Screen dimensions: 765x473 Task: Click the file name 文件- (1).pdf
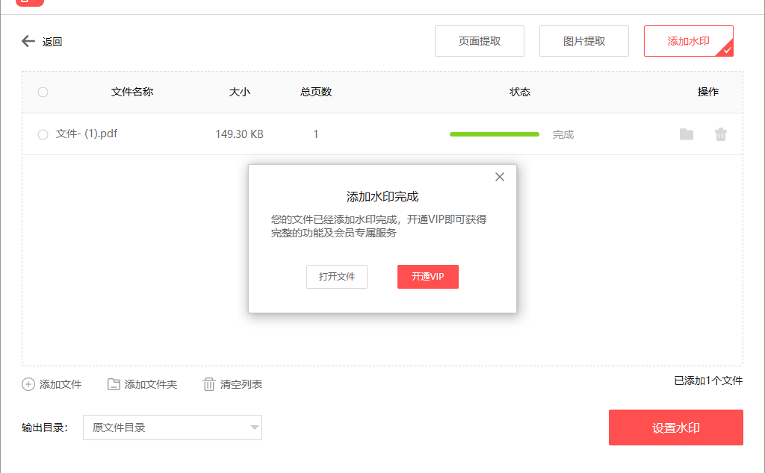tap(87, 134)
